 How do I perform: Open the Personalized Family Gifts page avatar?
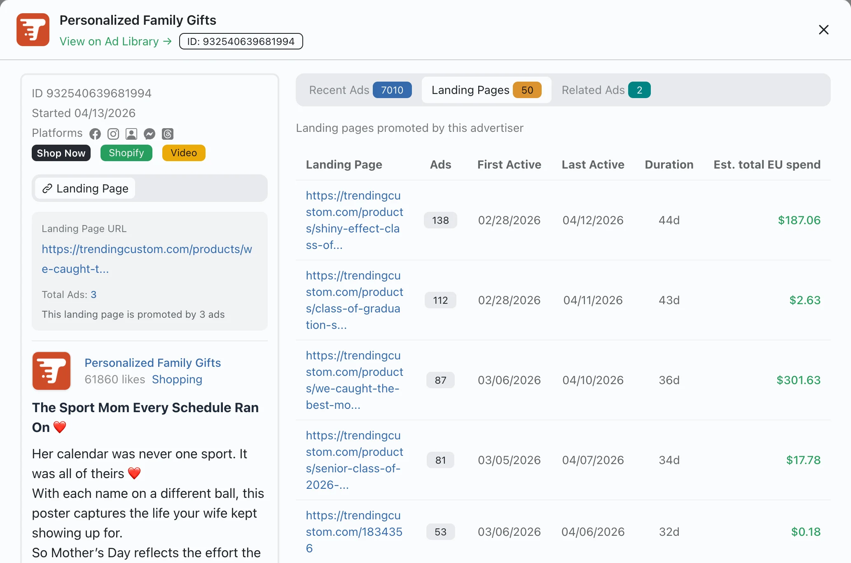click(x=51, y=371)
